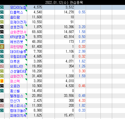This screenshot has width=125, height=119.
Task: Select the stock name 비트나인
Action: point(17,66)
